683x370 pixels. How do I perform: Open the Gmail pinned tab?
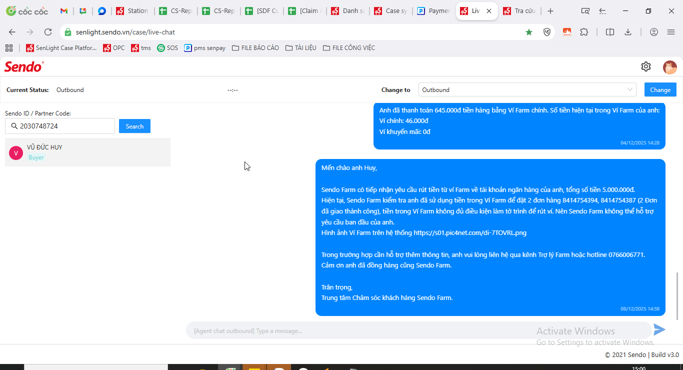tap(63, 11)
